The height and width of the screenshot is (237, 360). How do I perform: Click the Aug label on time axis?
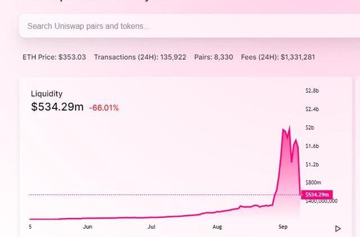(x=217, y=227)
